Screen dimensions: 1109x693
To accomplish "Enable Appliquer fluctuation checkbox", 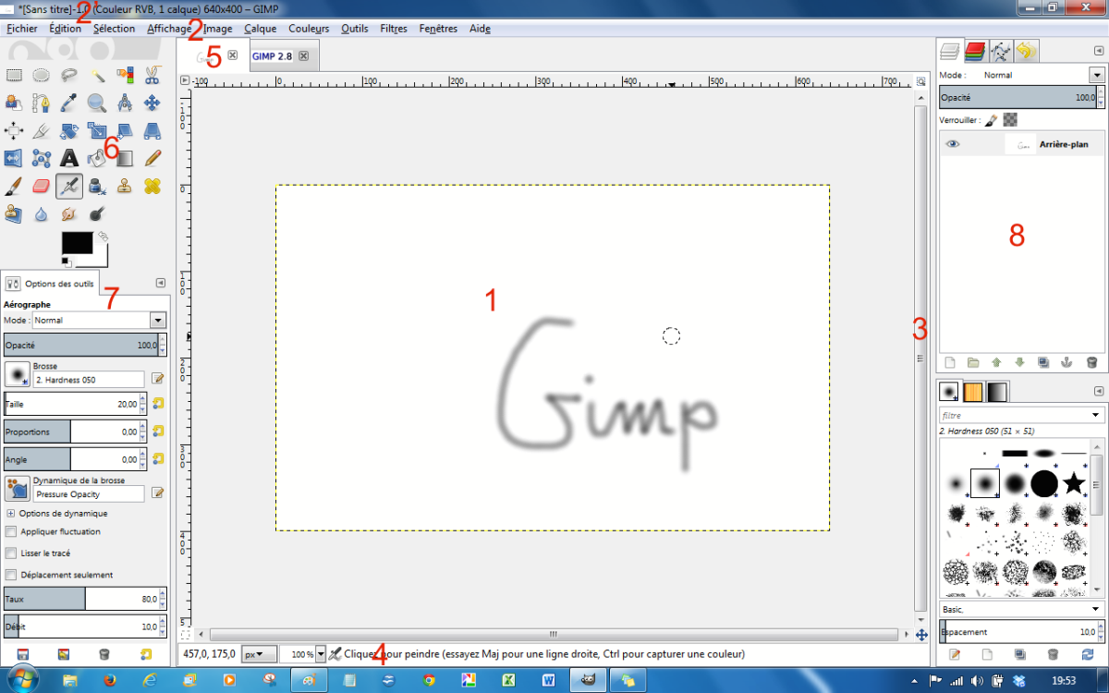I will (10, 531).
